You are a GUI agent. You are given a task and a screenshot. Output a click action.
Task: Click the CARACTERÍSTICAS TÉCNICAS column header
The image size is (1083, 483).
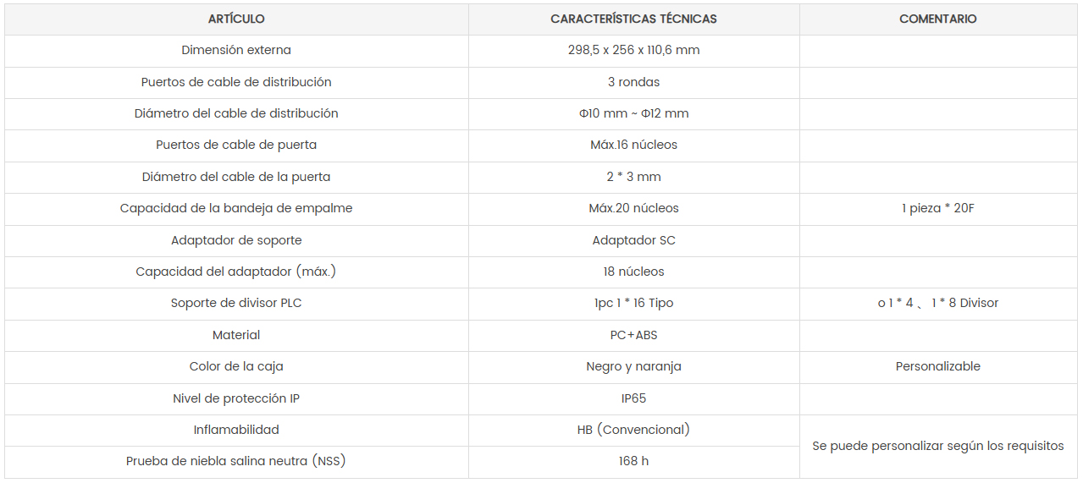coord(633,19)
